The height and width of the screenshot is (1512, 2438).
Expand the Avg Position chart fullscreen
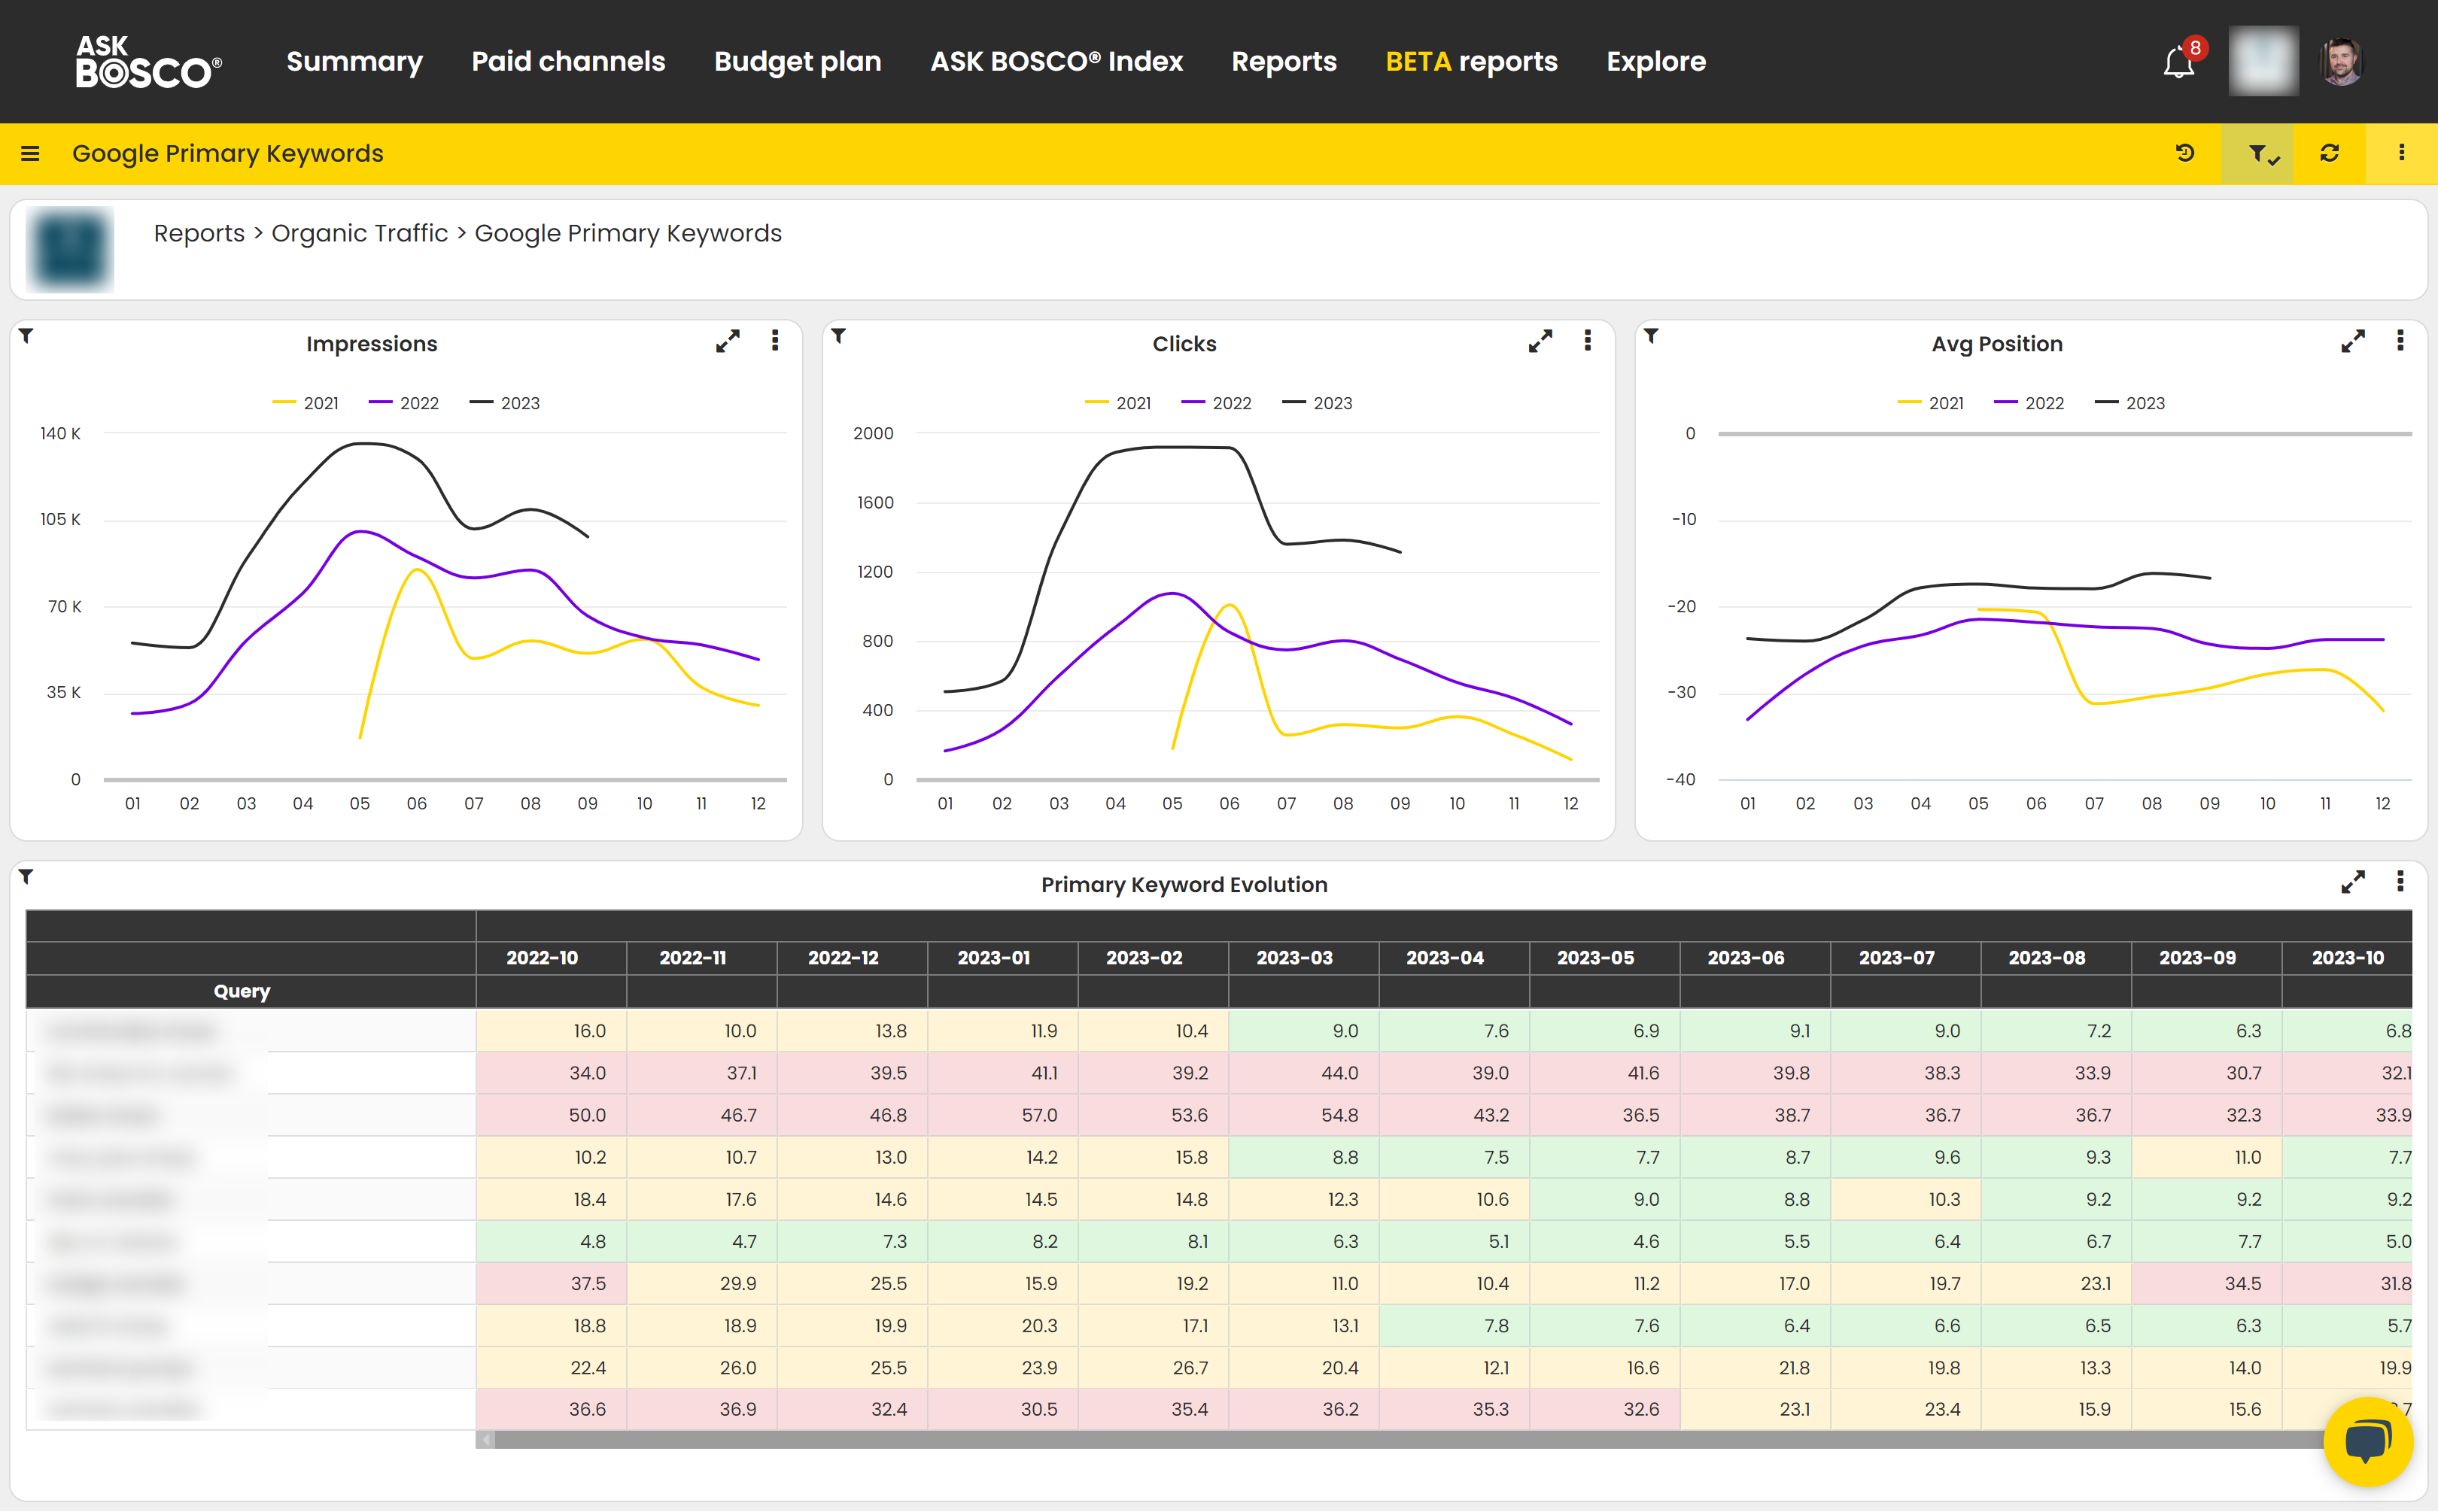tap(2352, 342)
